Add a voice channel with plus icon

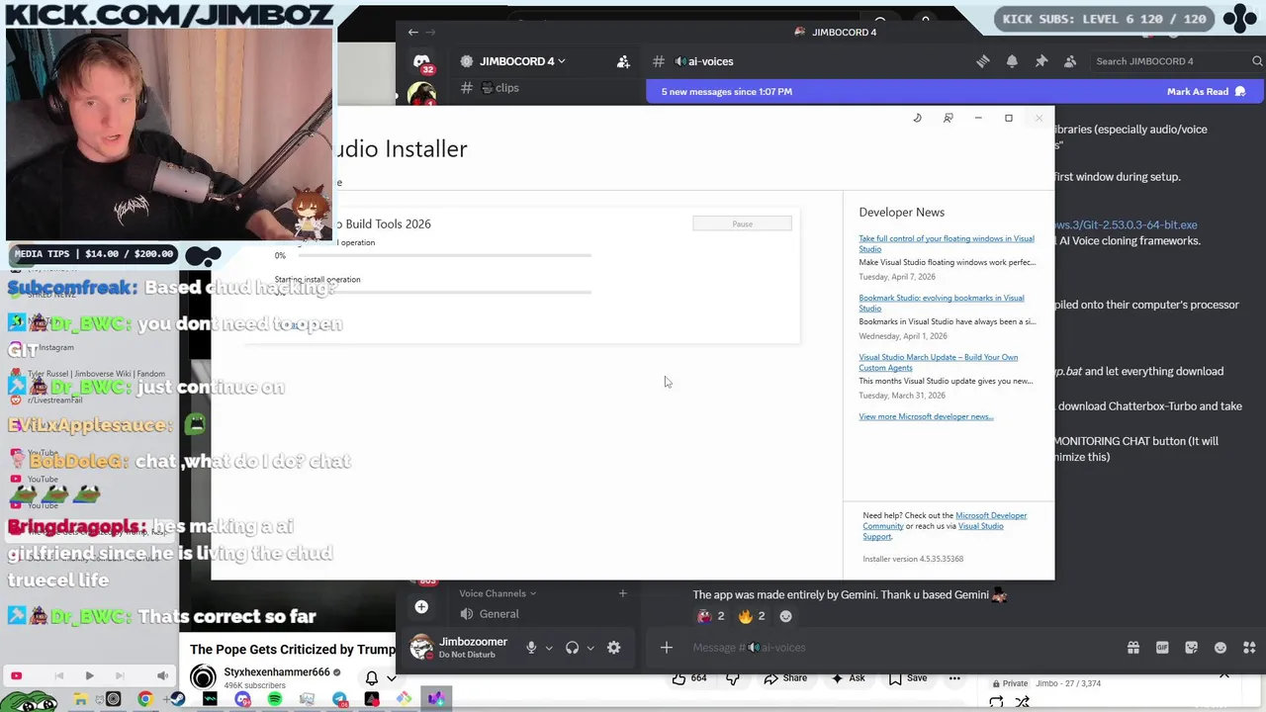pyautogui.click(x=622, y=593)
